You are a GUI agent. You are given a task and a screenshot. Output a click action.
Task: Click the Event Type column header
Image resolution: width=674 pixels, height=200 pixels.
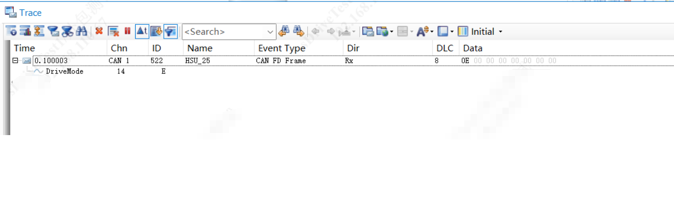(x=282, y=48)
